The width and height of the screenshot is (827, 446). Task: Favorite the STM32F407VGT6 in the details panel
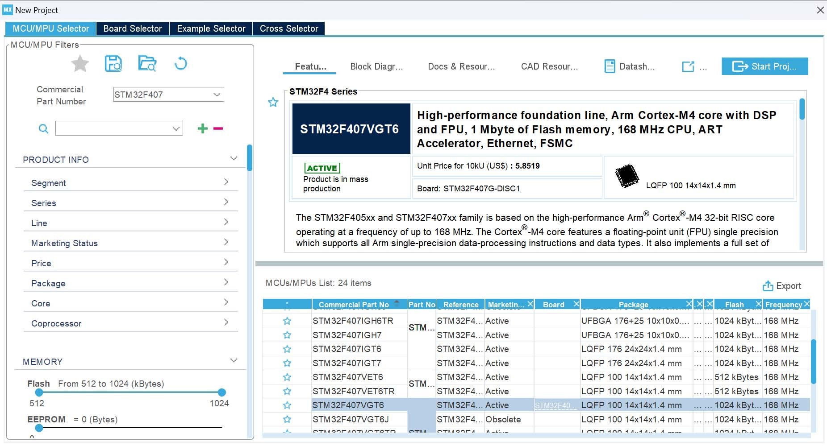click(x=273, y=103)
